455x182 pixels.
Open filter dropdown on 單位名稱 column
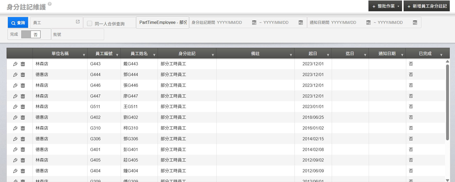tap(84, 55)
